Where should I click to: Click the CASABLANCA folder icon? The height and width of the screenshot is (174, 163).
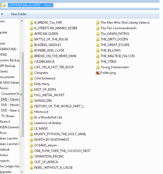pos(31,61)
